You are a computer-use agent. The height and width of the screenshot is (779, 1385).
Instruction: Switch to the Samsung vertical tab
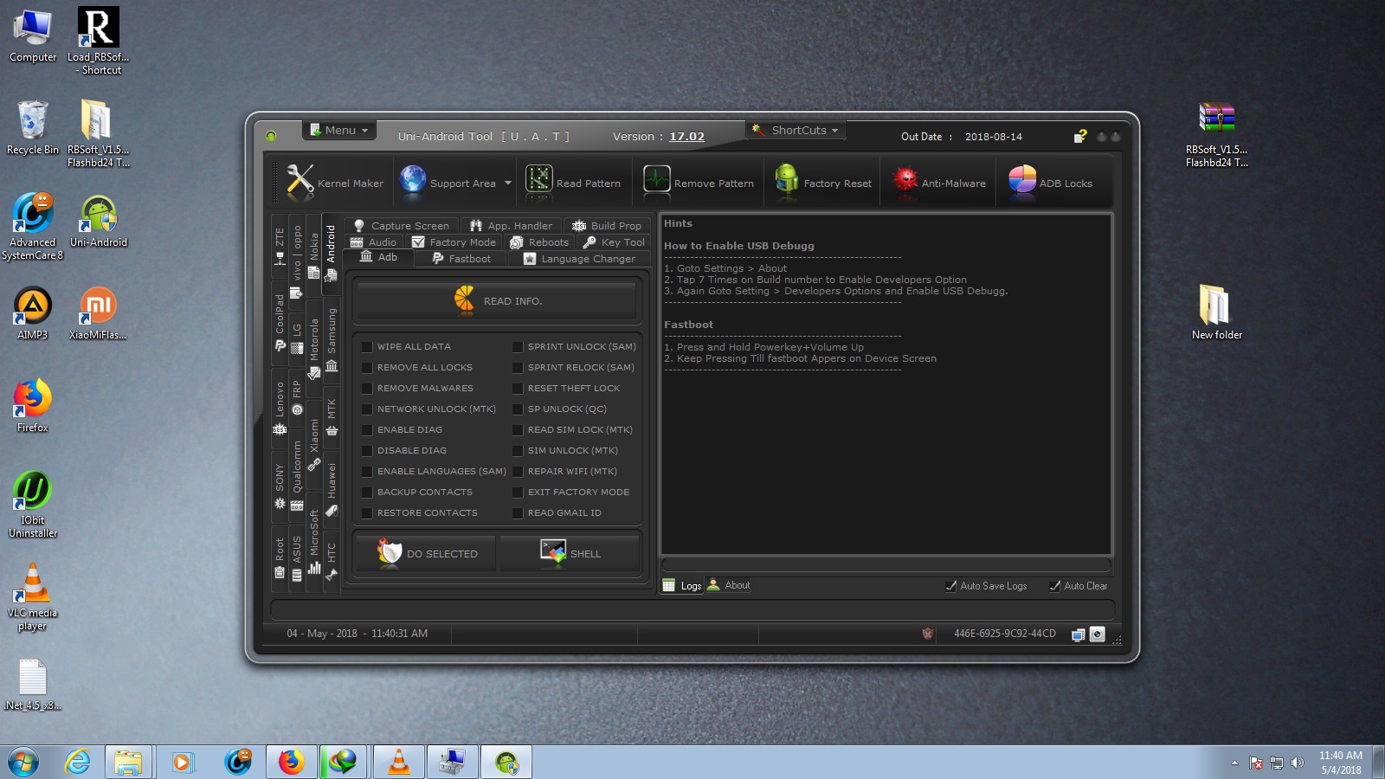point(332,338)
